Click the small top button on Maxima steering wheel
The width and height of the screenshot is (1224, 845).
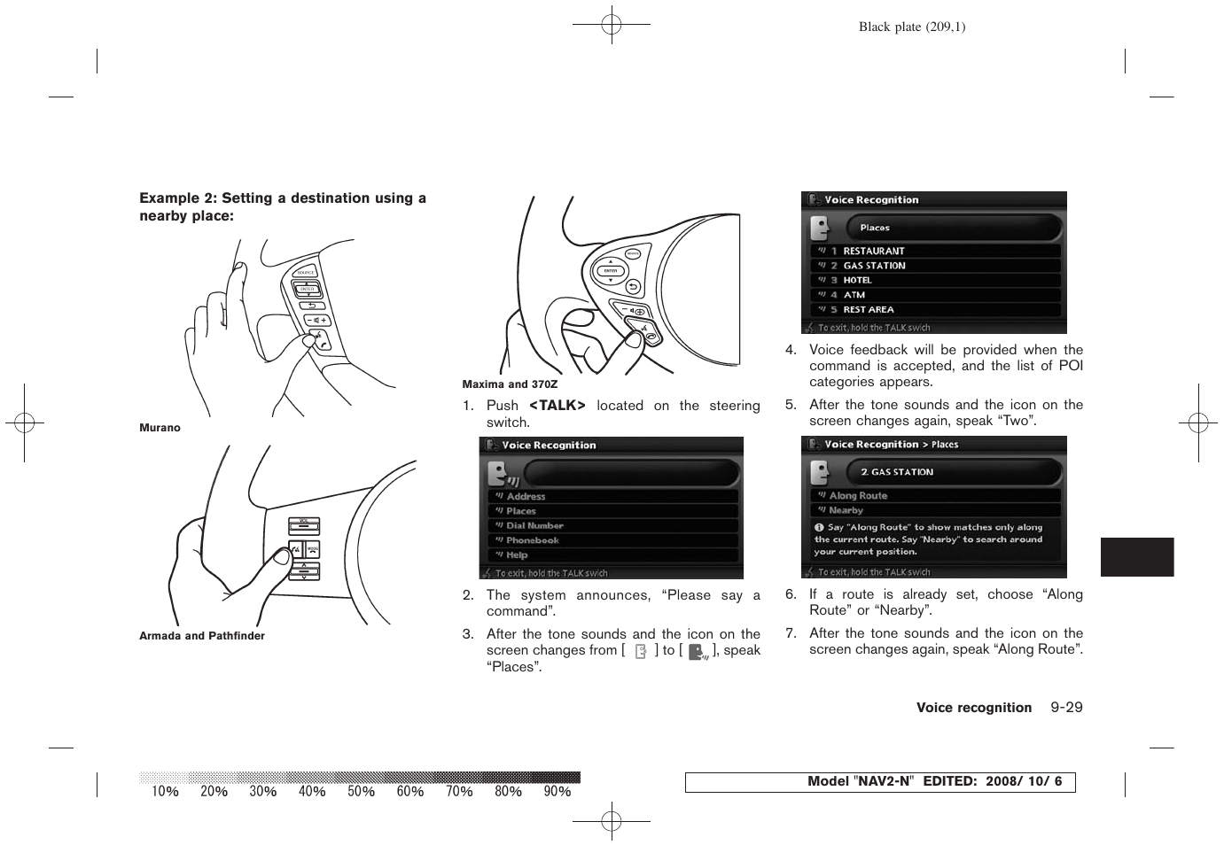(632, 255)
